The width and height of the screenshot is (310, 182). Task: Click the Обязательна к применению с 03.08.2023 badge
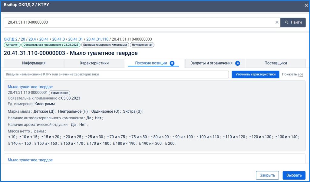click(51, 45)
